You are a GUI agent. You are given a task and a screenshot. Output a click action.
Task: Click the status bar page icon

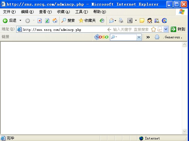point(3,138)
